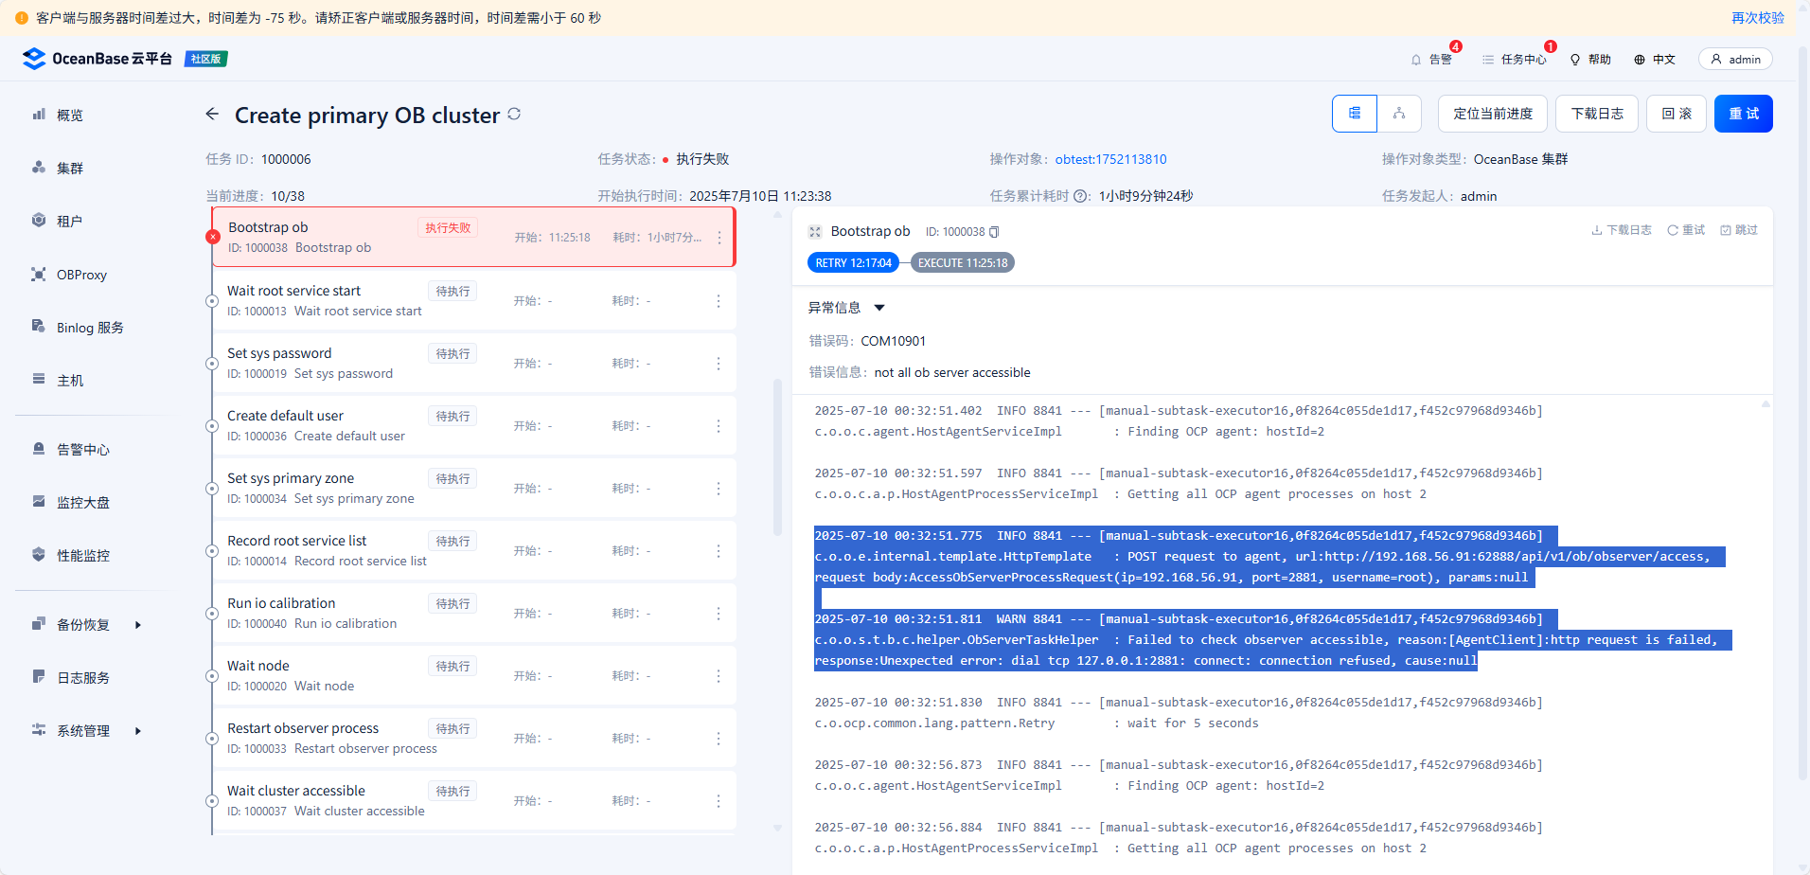Open more menu for Wait node
Viewport: 1810px width, 875px height.
tap(719, 676)
